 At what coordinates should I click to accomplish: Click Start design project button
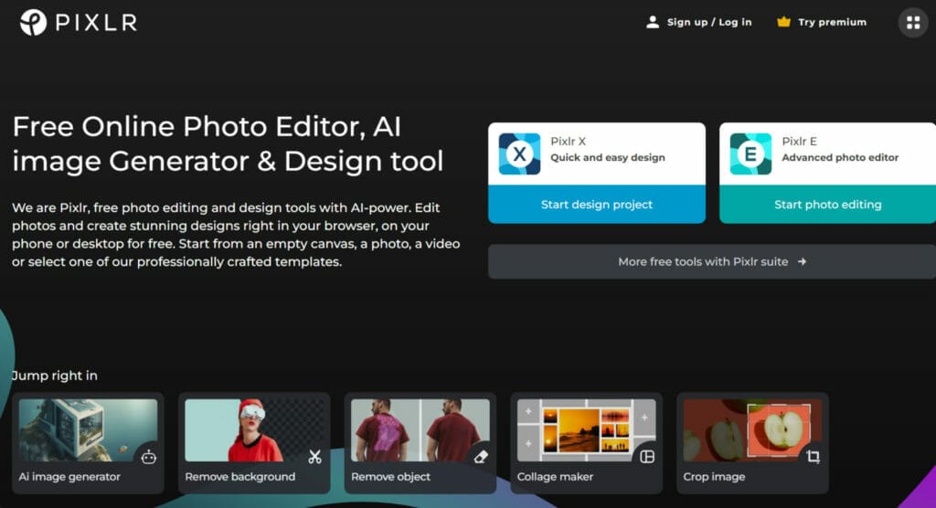click(597, 204)
